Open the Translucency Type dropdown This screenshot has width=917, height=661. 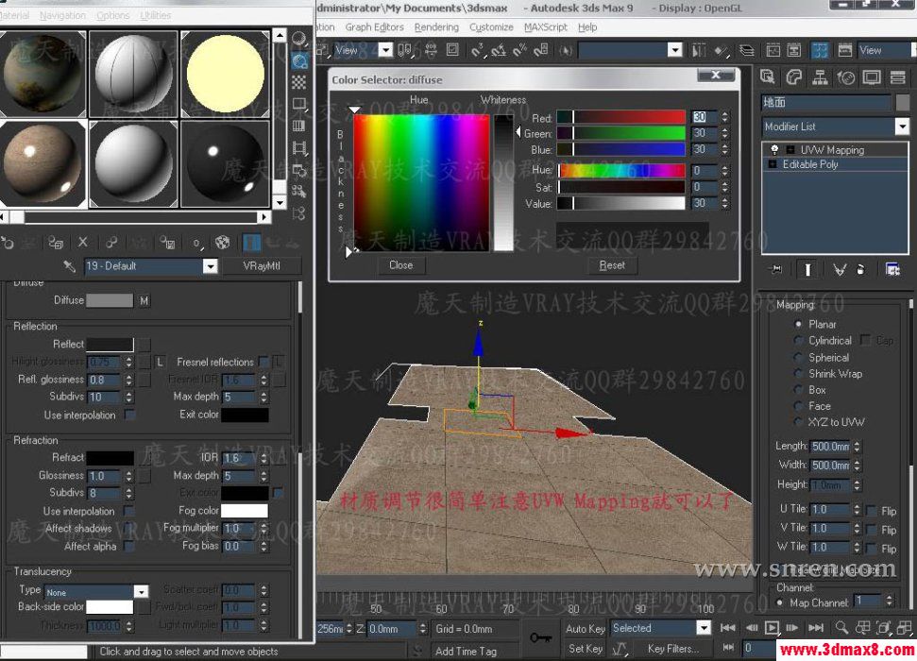click(144, 591)
